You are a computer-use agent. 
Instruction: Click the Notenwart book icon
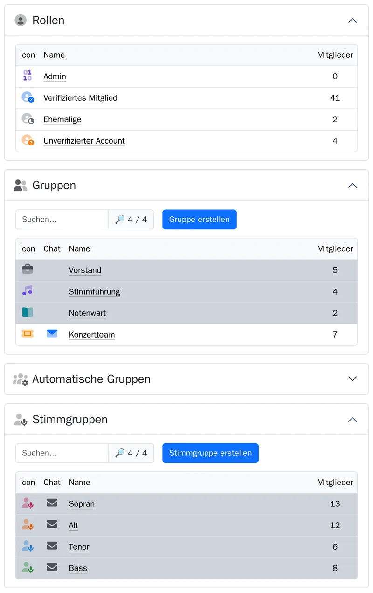[28, 312]
